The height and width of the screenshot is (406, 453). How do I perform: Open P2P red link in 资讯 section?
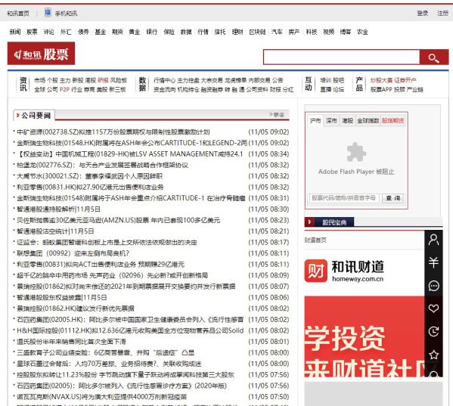(x=65, y=89)
